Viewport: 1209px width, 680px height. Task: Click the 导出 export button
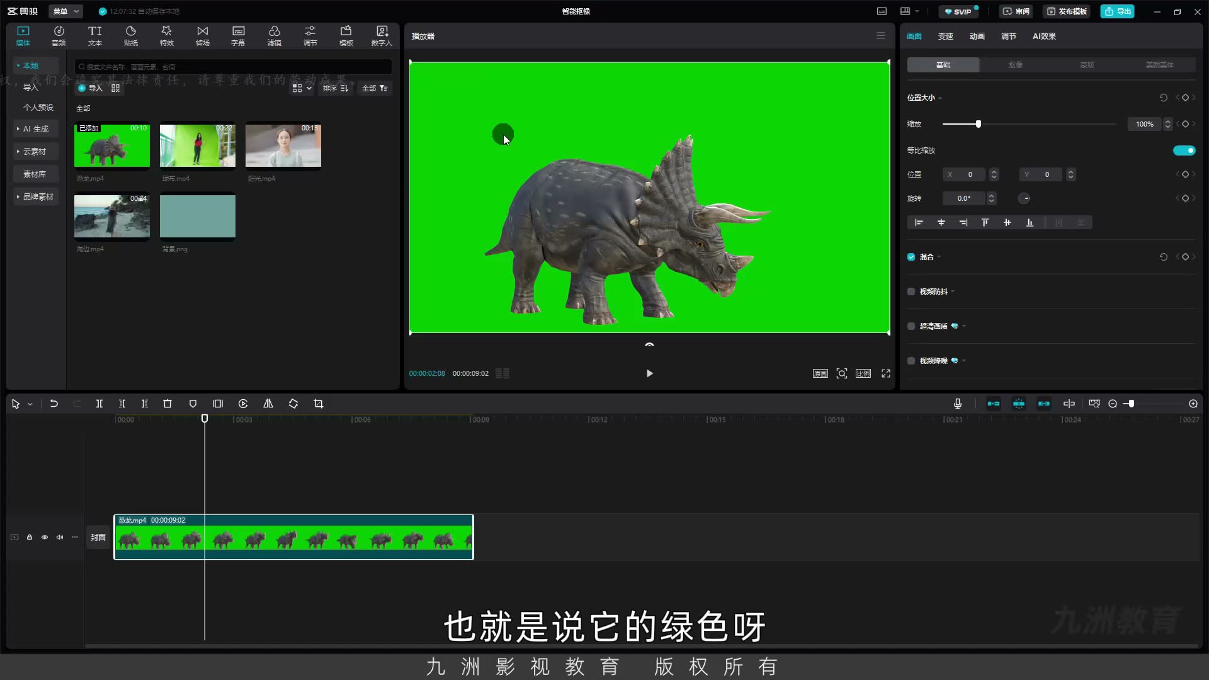(1118, 11)
